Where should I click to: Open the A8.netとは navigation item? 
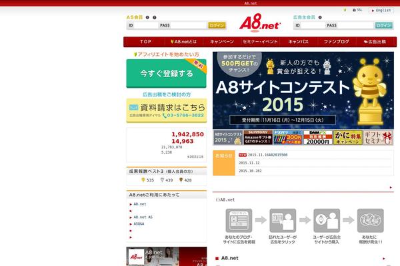[184, 42]
